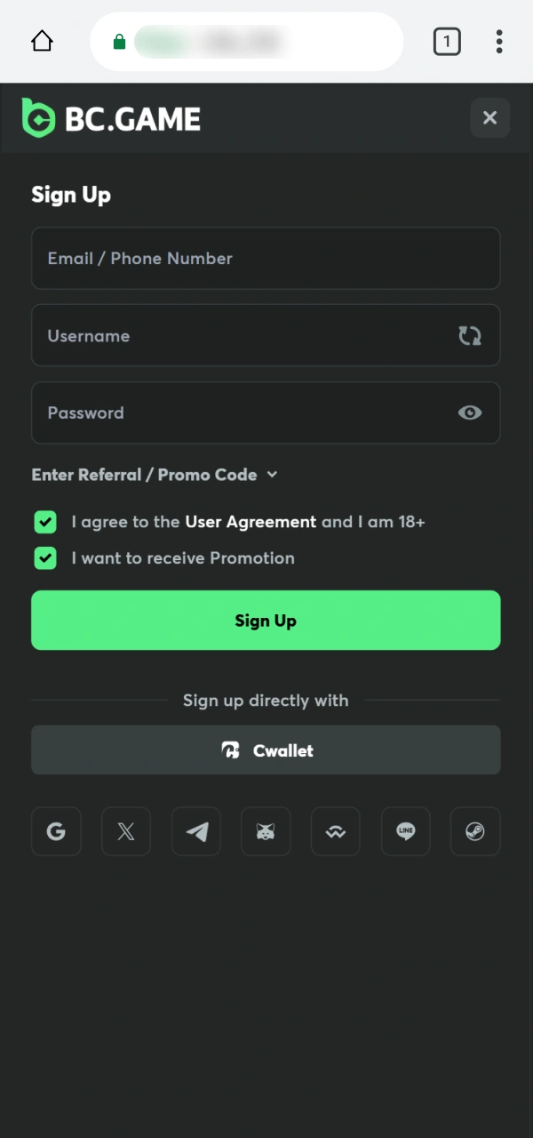Image resolution: width=533 pixels, height=1138 pixels.
Task: Generate a random username with the refresh icon
Action: 470,335
